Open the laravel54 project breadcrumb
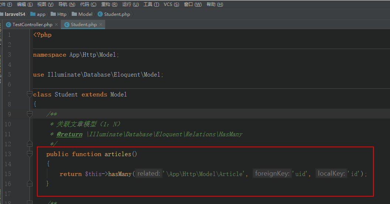Screen dimensions: 390x204 (x=14, y=14)
